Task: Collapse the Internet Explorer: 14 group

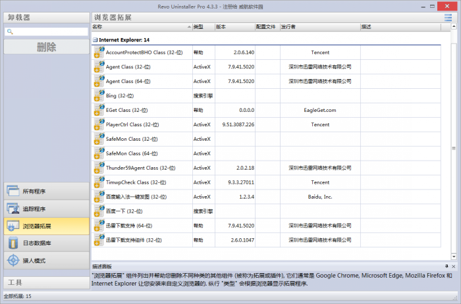Action: (95, 39)
